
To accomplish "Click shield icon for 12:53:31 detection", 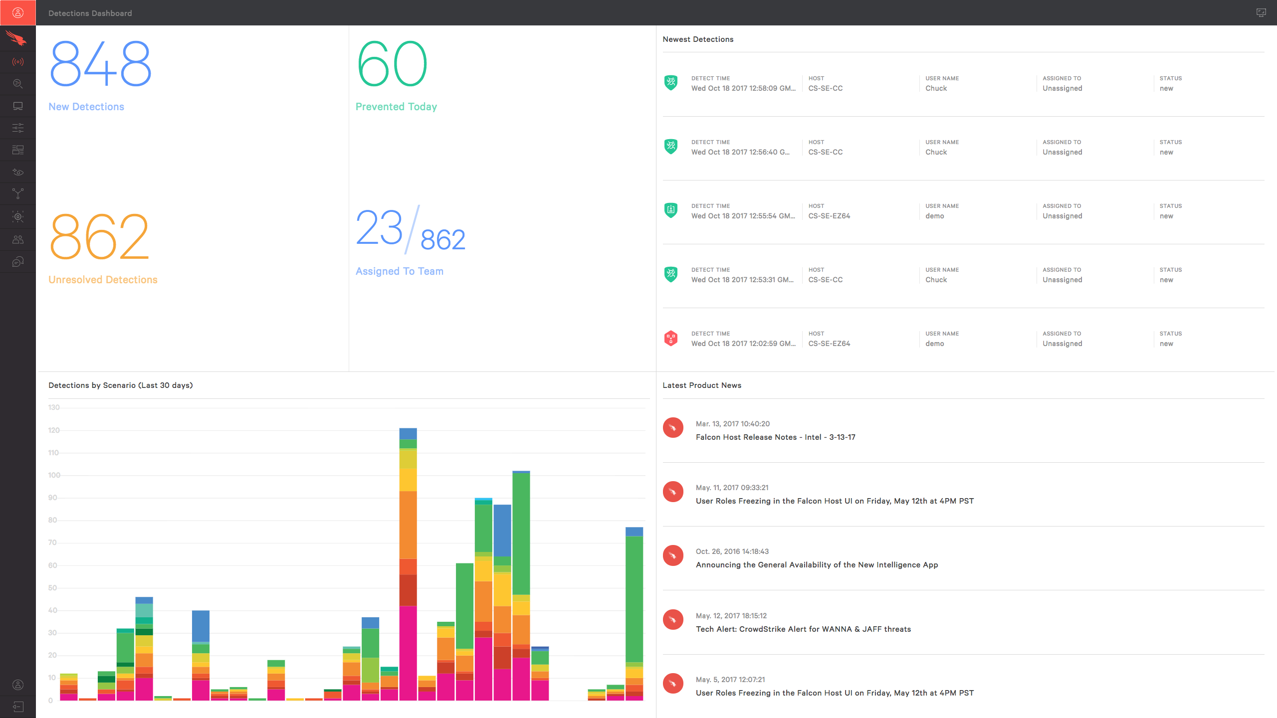I will click(671, 274).
